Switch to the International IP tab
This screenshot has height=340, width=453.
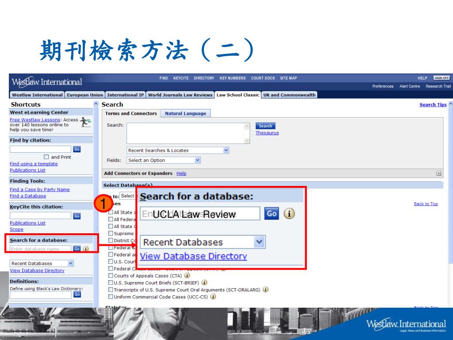point(125,95)
